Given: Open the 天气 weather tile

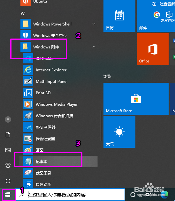Looking at the screenshot, I should pyautogui.click(x=119, y=132).
